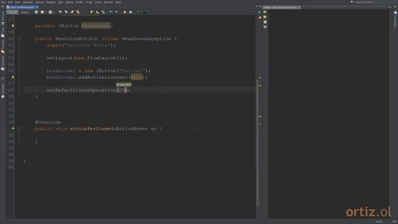
Task: Click the Output settings icon below Stop
Action: [265, 27]
